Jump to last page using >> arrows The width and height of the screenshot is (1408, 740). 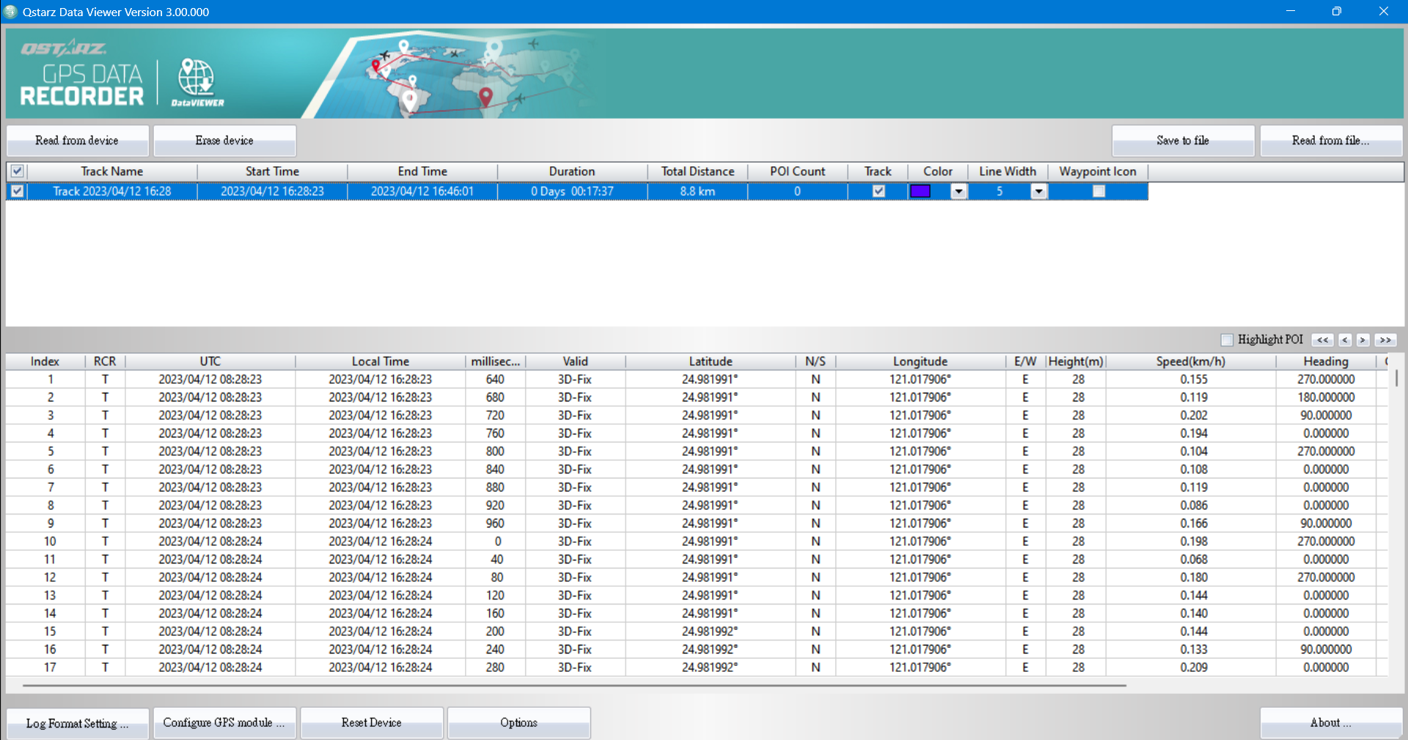tap(1385, 340)
